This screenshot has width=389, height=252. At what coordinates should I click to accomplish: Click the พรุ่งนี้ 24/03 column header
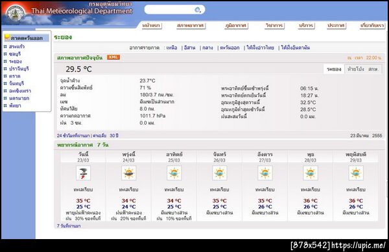click(128, 157)
